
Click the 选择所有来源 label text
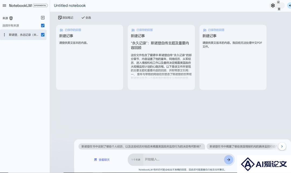(11, 25)
